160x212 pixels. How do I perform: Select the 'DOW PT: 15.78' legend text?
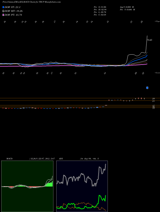point(13,15)
